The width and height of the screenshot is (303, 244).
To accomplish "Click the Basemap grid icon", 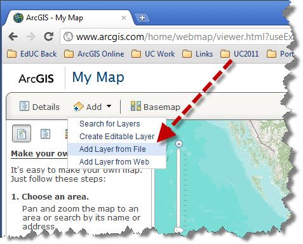I will pos(136,106).
